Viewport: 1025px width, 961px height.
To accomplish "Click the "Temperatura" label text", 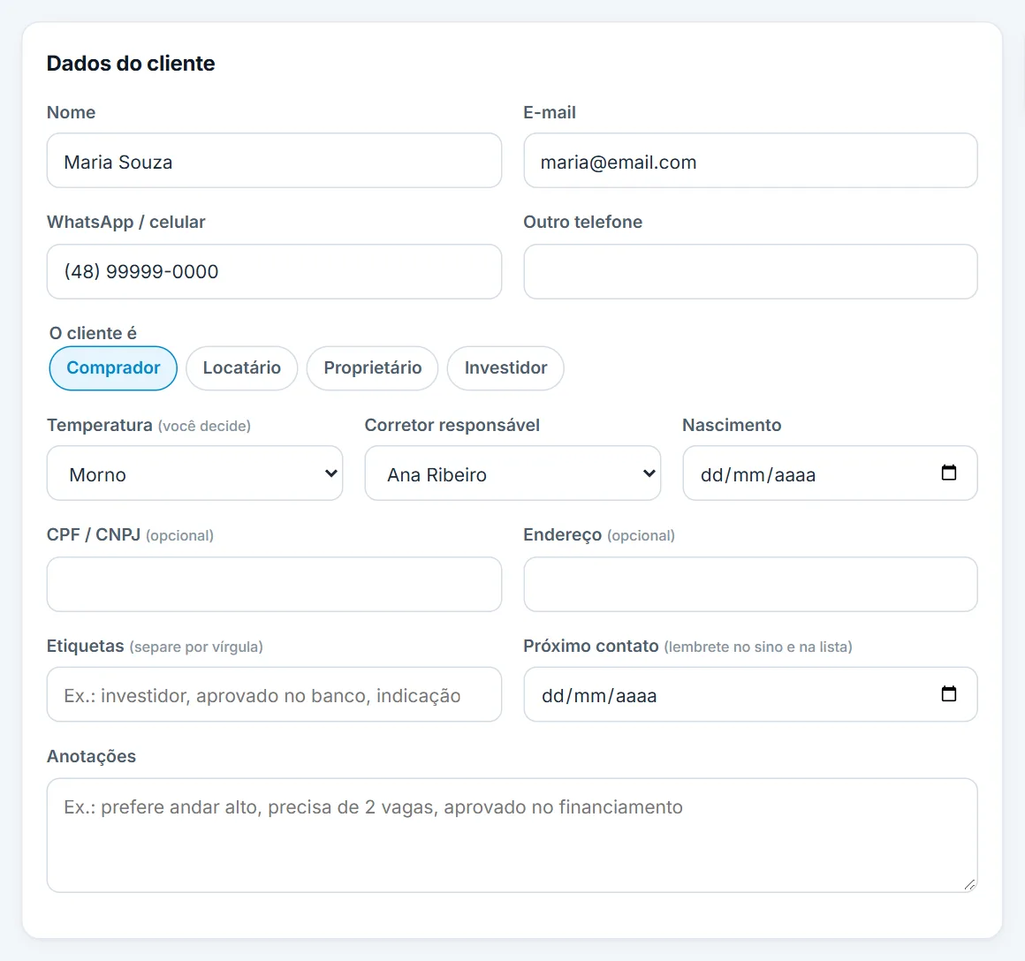I will 99,426.
